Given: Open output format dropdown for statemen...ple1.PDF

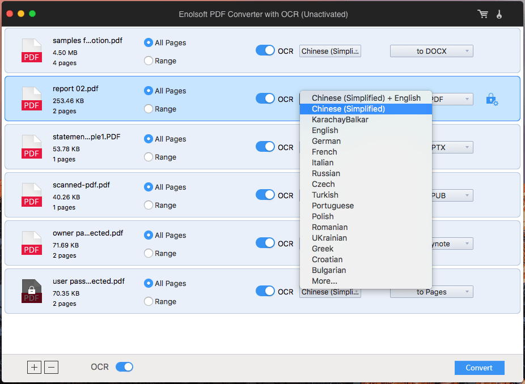Looking at the screenshot, I should point(452,147).
